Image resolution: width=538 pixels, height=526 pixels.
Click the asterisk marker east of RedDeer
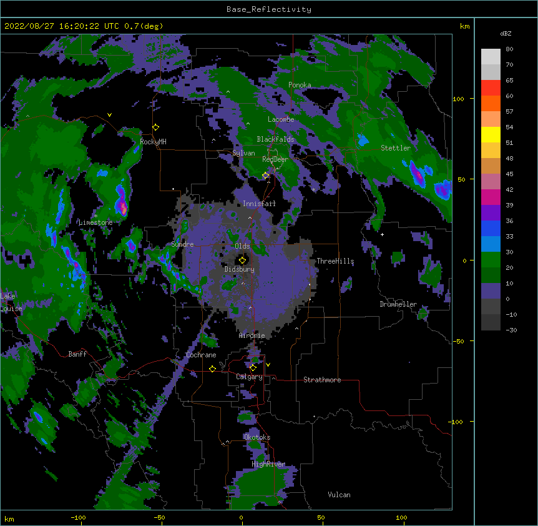pos(313,189)
